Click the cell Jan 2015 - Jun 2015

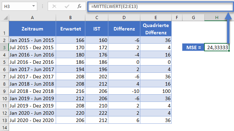click(32, 40)
